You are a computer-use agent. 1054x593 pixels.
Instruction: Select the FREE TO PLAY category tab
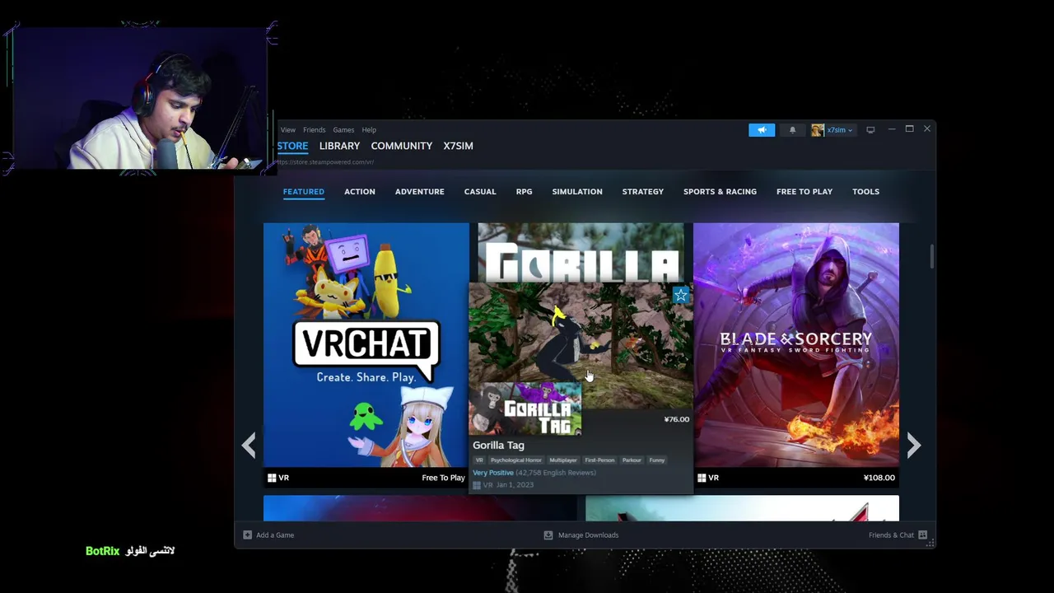pos(804,192)
